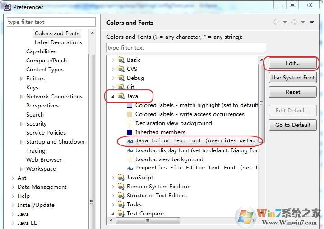Click the JavaScript category folder icon
Screen dimensions: 324x229
pyautogui.click(x=121, y=178)
